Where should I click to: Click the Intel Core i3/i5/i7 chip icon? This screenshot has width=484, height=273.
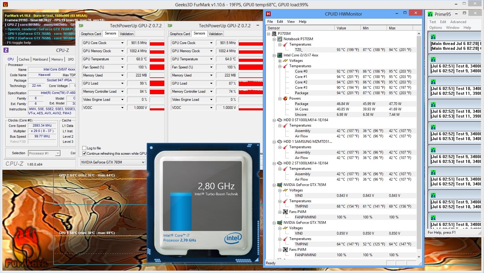point(280,55)
